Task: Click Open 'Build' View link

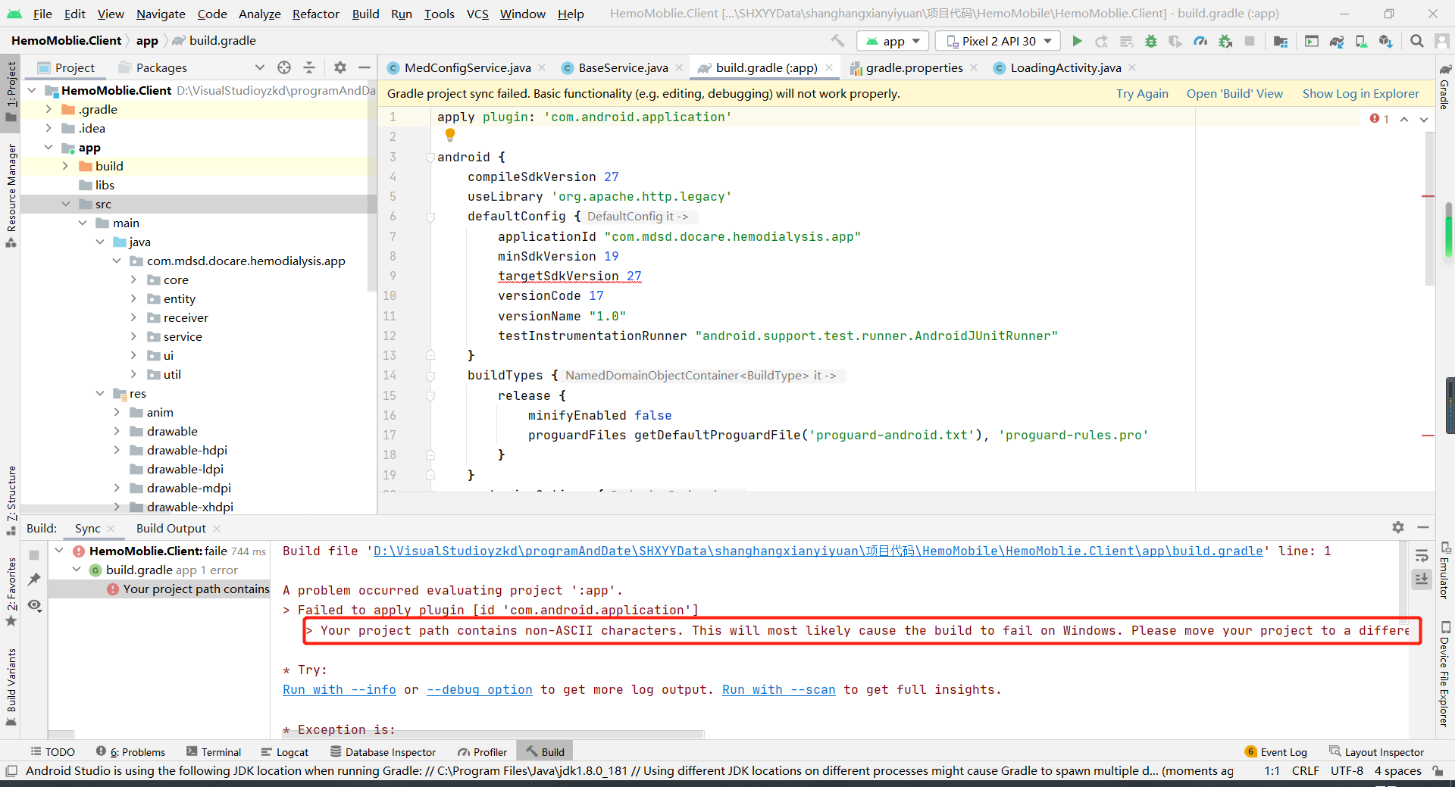Action: pyautogui.click(x=1234, y=93)
